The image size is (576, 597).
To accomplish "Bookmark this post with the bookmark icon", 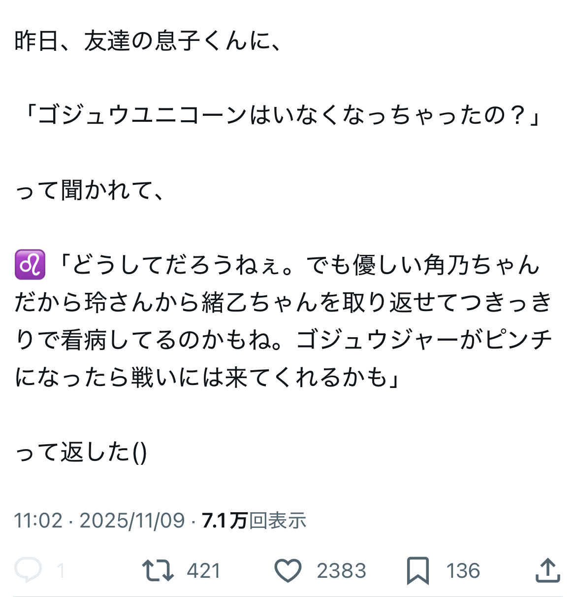I will coord(417,570).
